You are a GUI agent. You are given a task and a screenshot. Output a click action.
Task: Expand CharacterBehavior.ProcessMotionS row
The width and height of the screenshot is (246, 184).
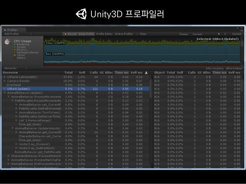point(8,156)
